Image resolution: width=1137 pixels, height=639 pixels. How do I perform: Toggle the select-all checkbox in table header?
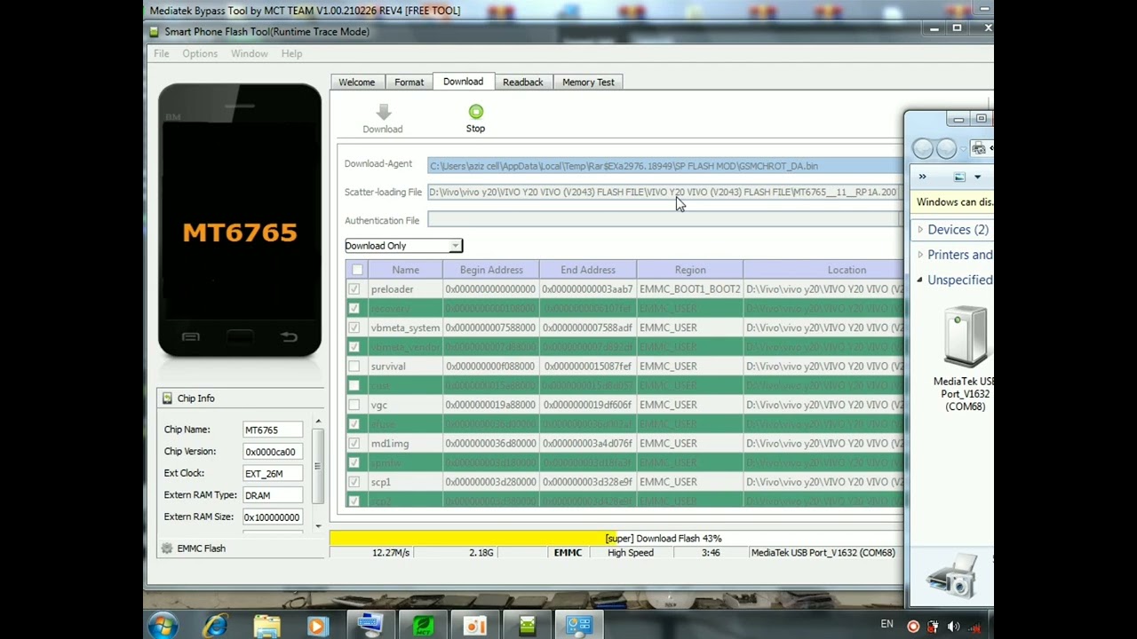(x=357, y=270)
